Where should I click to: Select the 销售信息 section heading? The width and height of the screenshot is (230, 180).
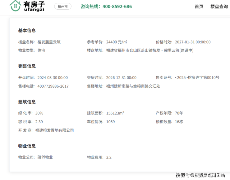pyautogui.click(x=27, y=66)
